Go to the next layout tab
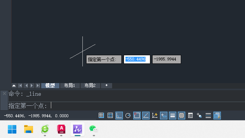Viewport: 245px width, 138px height. (x=32, y=86)
